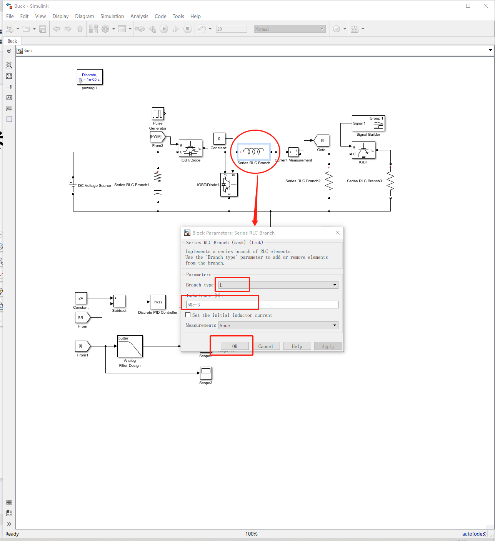Image resolution: width=495 pixels, height=541 pixels.
Task: Click the Fit to View palette icon
Action: pyautogui.click(x=9, y=76)
